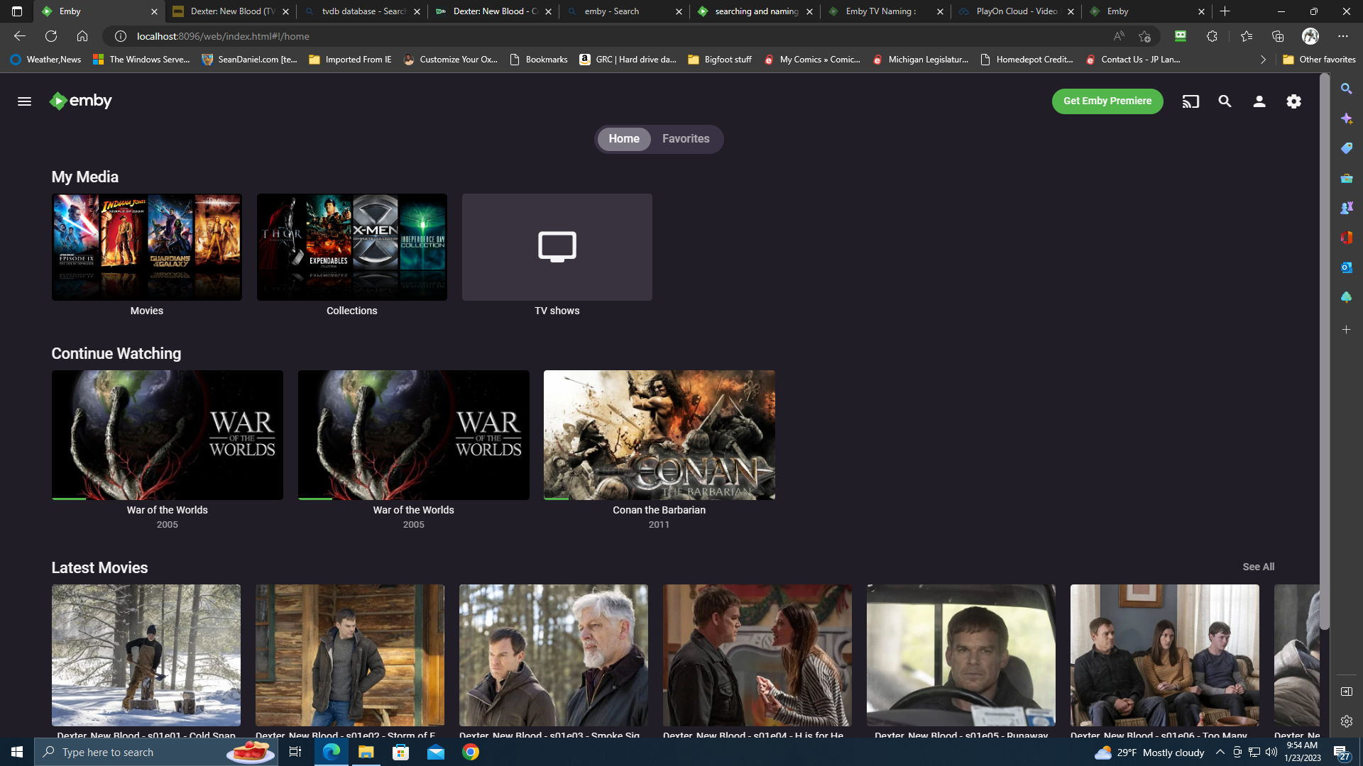
Task: Open the Emby hamburger menu
Action: (x=24, y=101)
